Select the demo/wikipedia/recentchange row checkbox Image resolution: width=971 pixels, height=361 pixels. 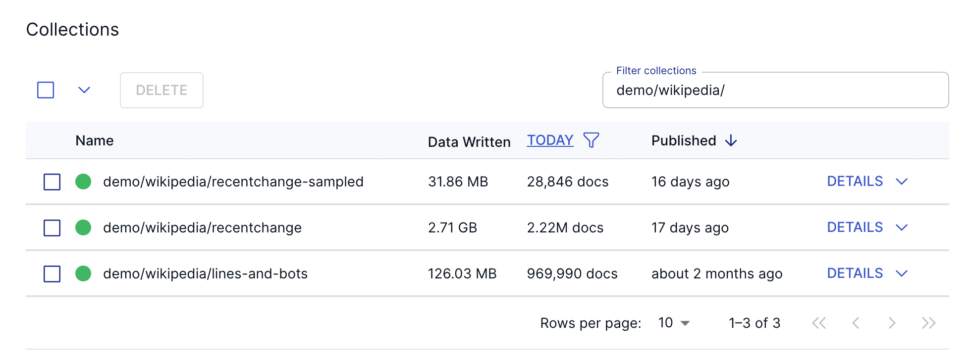point(52,227)
